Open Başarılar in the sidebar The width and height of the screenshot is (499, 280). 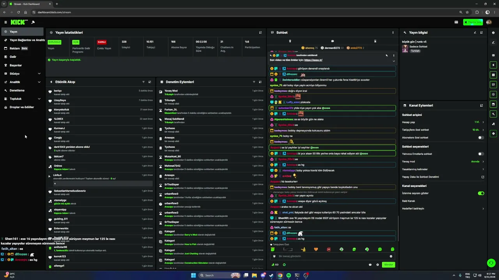(22, 65)
